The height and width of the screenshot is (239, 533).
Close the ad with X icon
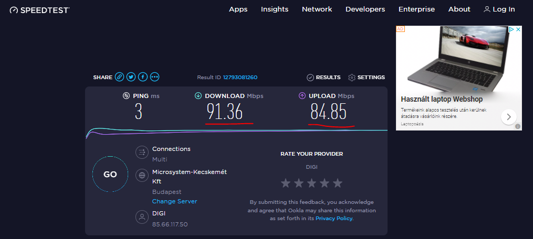tap(518, 29)
